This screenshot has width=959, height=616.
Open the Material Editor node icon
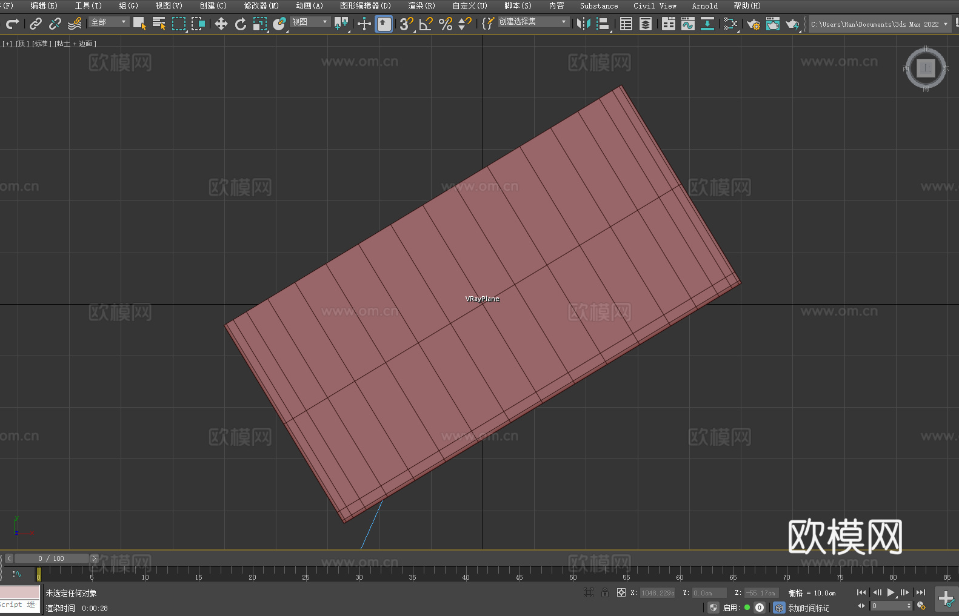click(730, 24)
